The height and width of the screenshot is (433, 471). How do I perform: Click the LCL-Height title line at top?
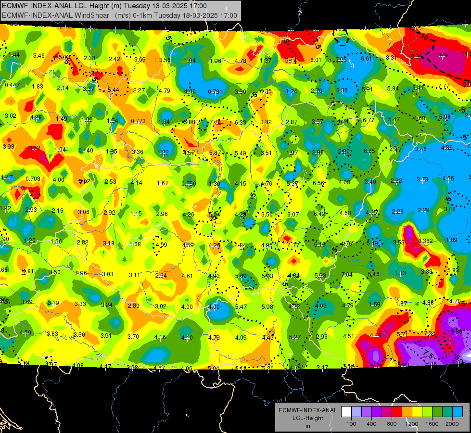(104, 6)
